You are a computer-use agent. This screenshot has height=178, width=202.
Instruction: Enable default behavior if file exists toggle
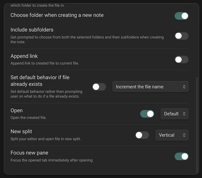[99, 87]
